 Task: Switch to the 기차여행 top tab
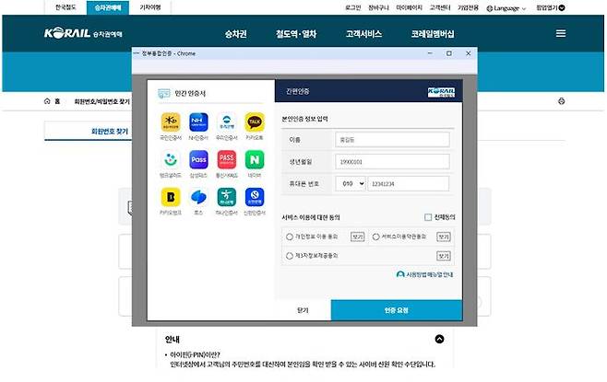(150, 7)
